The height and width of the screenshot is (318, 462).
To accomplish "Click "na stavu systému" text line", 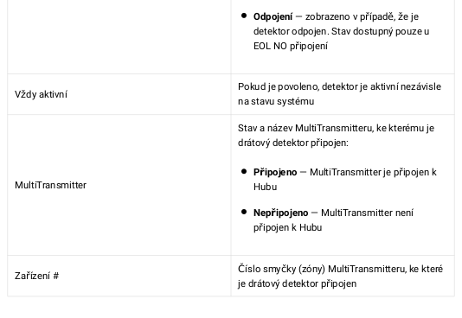I will 276,101.
